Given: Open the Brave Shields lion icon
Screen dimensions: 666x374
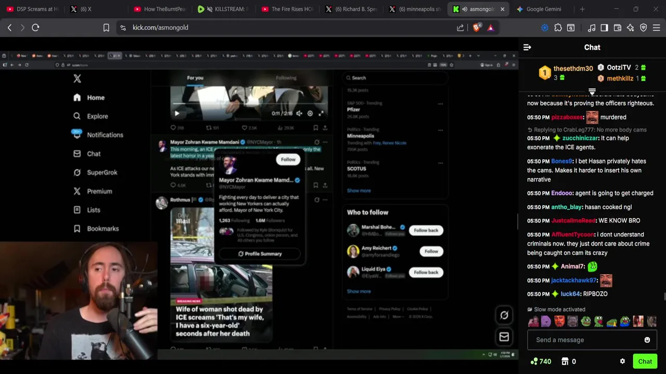Looking at the screenshot, I should click(x=476, y=28).
